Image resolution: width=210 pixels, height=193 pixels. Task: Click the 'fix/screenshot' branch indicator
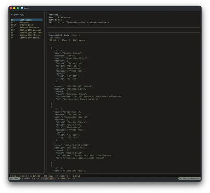pos(190,178)
